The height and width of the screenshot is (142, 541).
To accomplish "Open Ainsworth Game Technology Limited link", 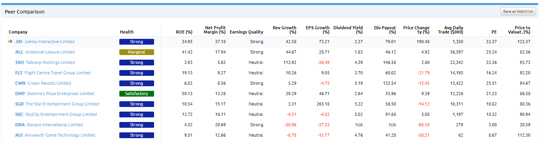I will tap(60, 135).
